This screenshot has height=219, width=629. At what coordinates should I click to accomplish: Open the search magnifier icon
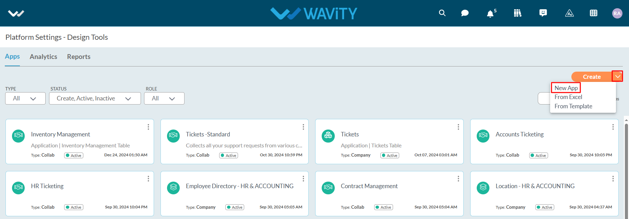(x=442, y=13)
